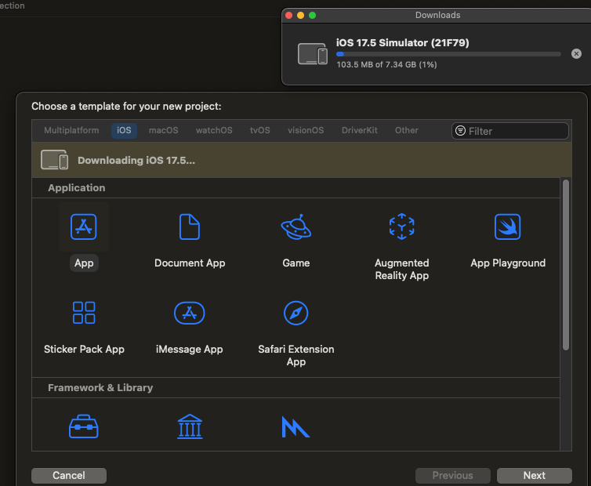Minimize the Downloads window
591x486 pixels.
pos(300,15)
